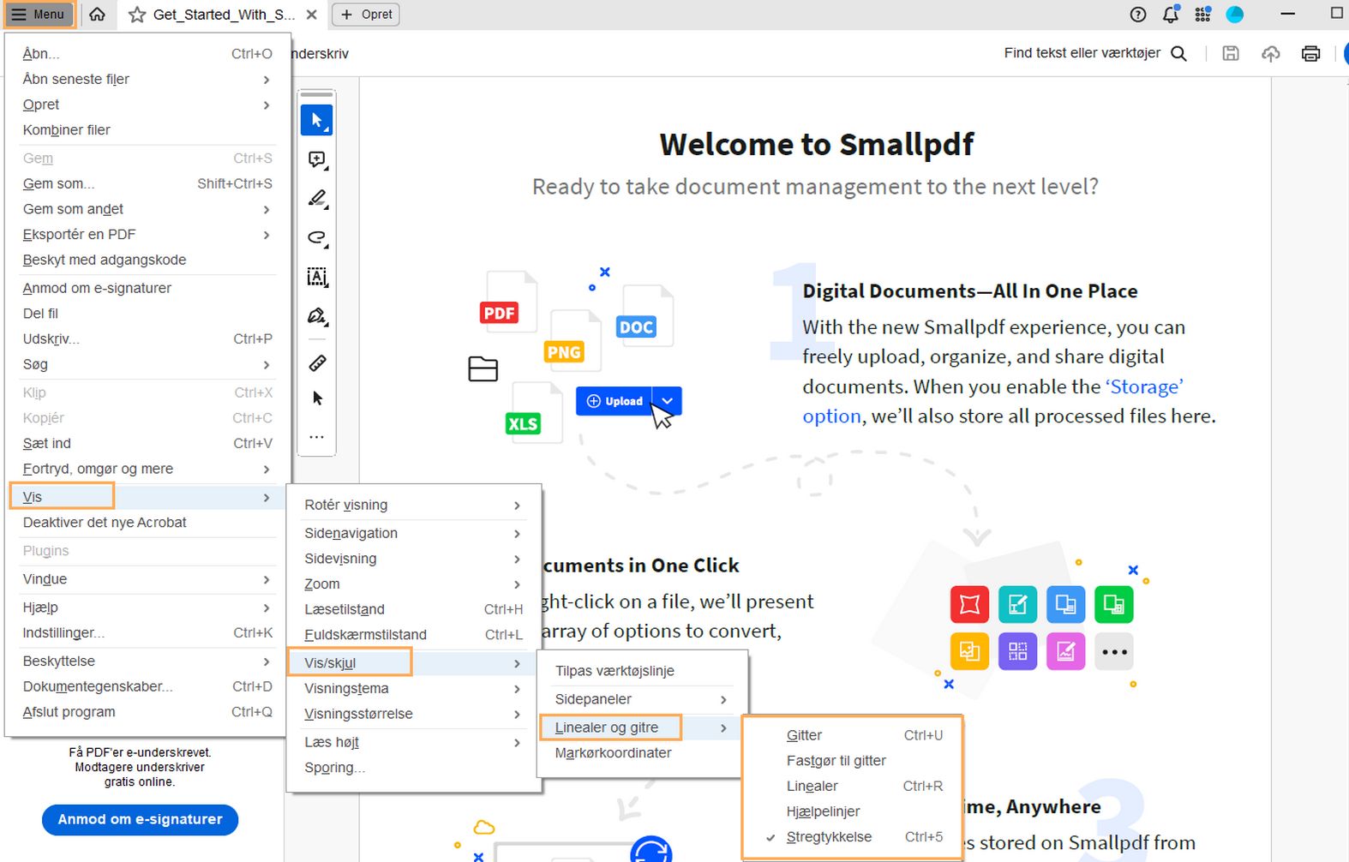Close the Get_Started_With_S document tab
Screen dimensions: 1349x862
click(x=312, y=15)
